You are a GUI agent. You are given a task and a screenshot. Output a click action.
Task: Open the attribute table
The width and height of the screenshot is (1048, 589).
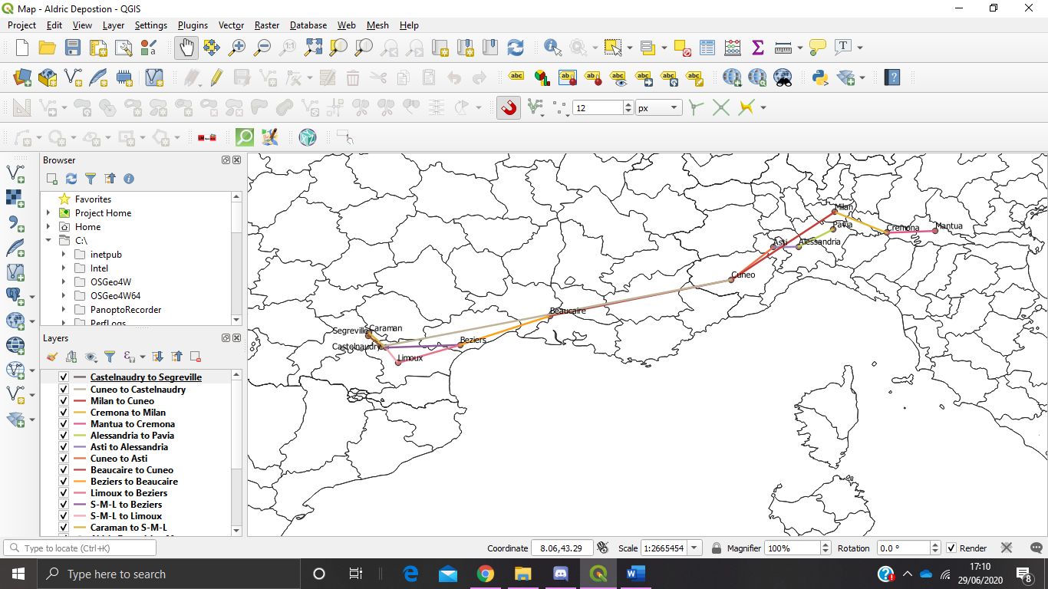[707, 48]
